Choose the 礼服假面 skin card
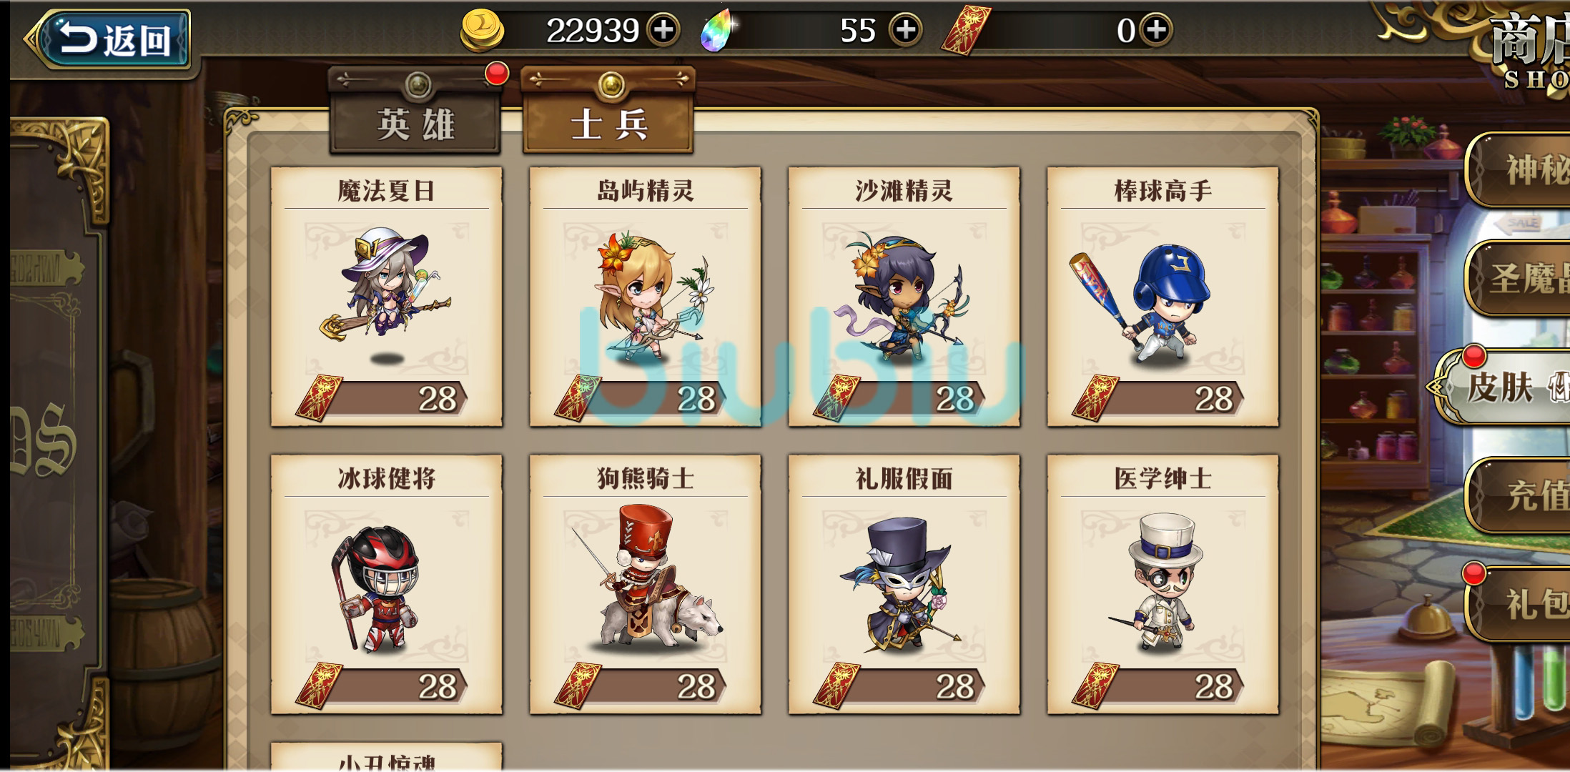Viewport: 1570px width, 772px height. tap(904, 584)
